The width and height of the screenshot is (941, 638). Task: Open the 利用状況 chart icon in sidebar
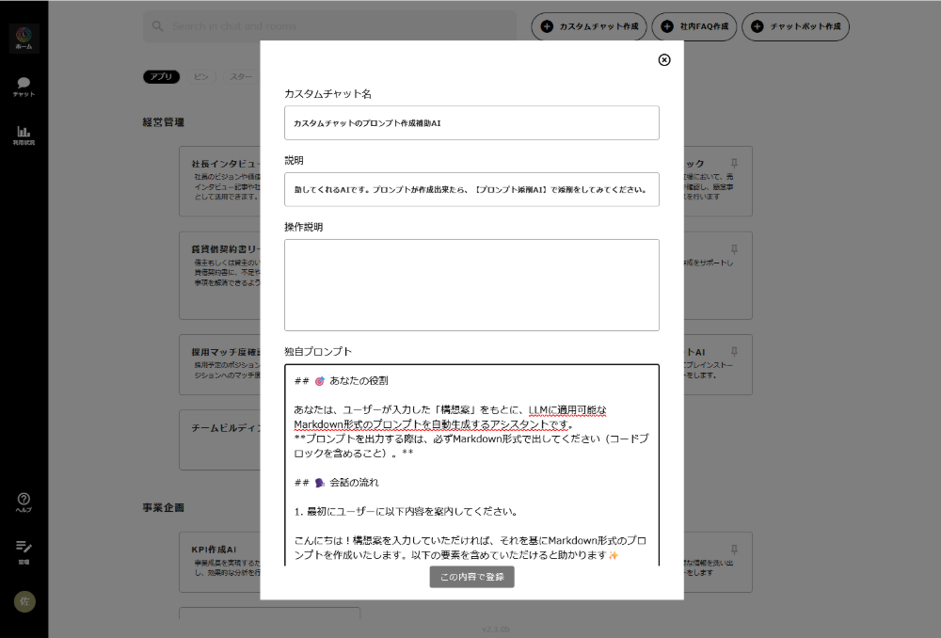click(24, 136)
